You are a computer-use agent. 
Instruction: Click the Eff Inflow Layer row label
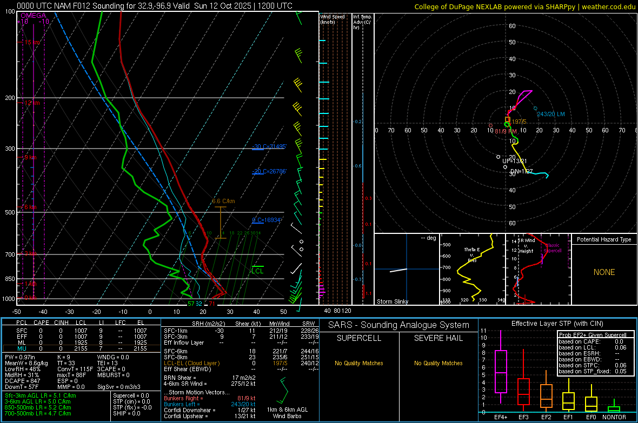point(184,343)
